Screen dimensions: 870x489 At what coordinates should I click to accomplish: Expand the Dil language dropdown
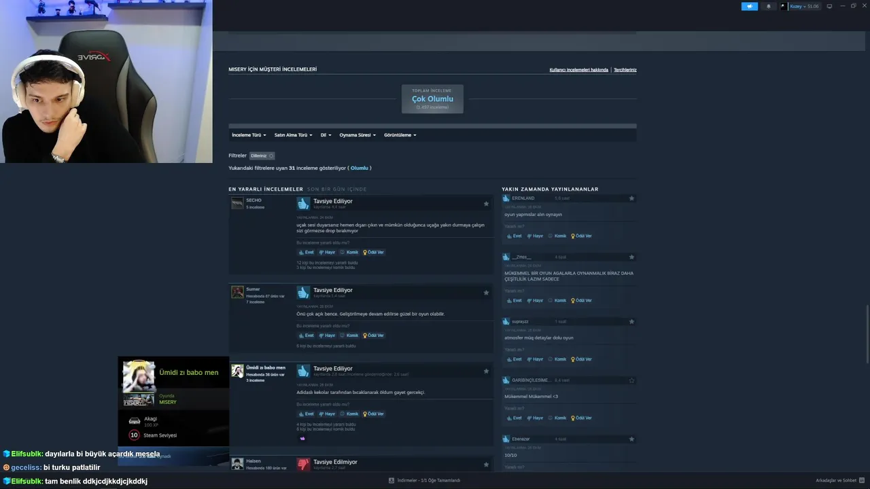tap(326, 135)
